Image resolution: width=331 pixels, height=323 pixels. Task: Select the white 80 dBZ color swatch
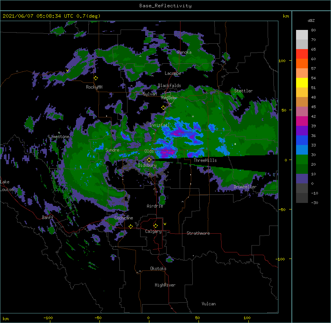point(302,35)
